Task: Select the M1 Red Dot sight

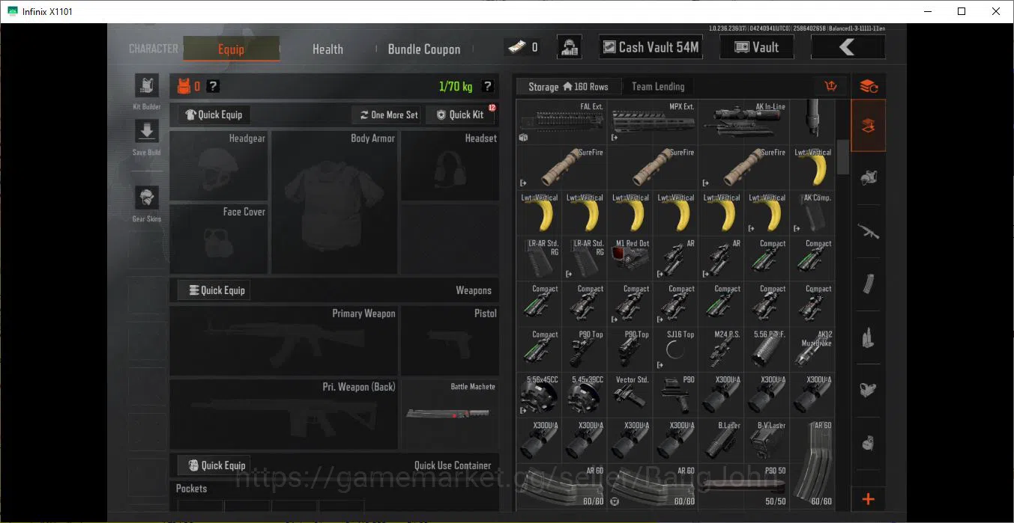Action: coord(630,259)
